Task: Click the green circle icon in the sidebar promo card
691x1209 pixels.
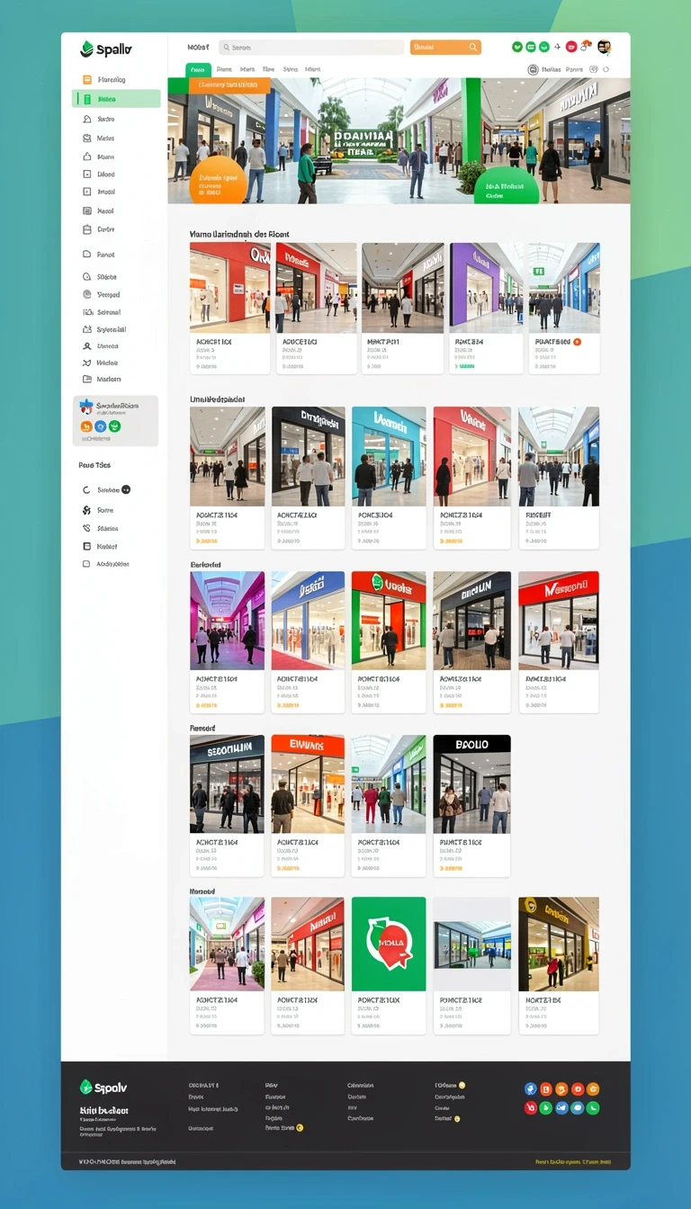Action: [x=114, y=426]
